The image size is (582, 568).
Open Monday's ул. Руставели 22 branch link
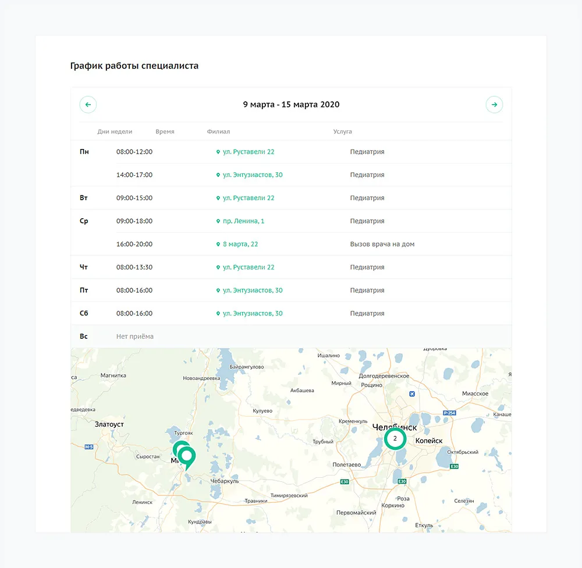tap(249, 152)
